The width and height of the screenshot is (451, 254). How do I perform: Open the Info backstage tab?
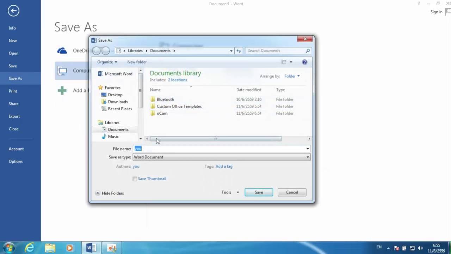point(12,28)
